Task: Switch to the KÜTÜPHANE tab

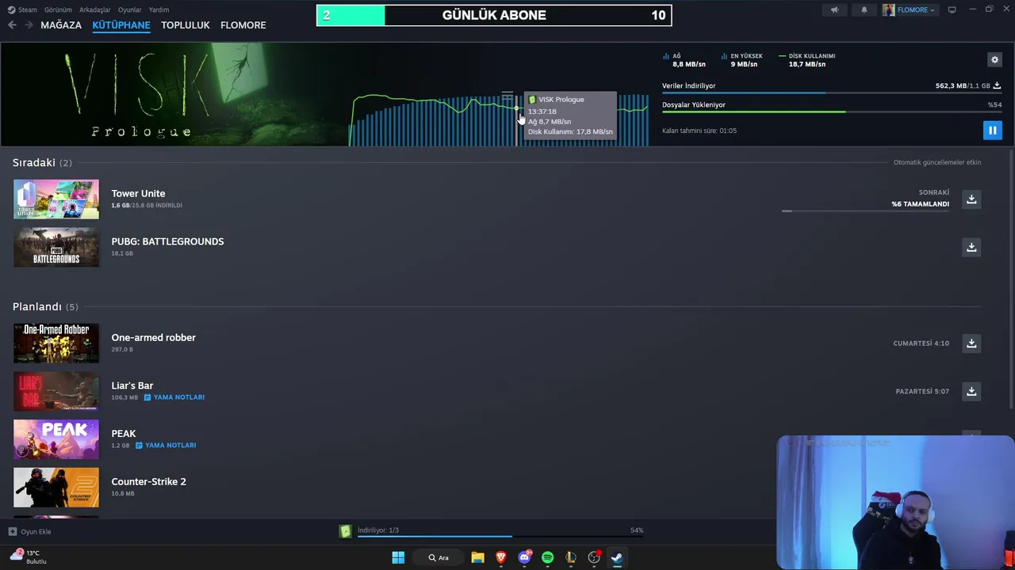Action: (x=121, y=25)
